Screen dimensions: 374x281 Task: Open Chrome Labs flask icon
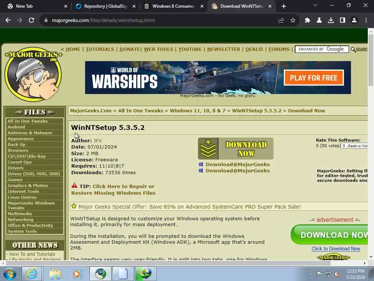319,20
